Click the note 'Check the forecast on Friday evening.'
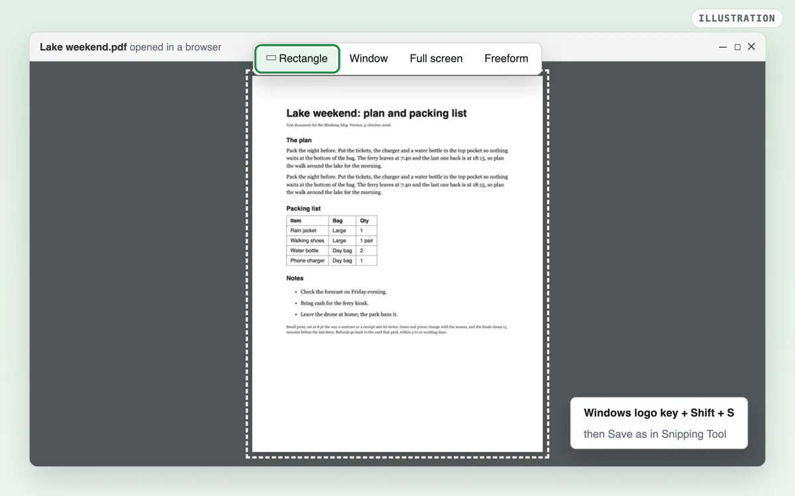Screen dimensions: 795x496 tap(343, 292)
